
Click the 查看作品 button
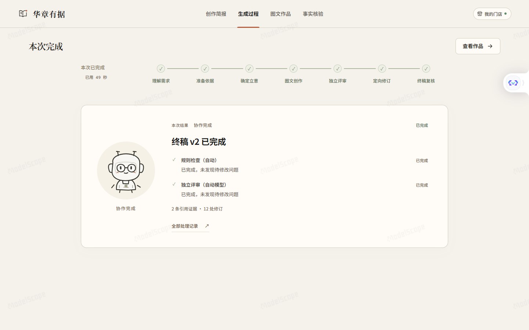click(x=478, y=46)
